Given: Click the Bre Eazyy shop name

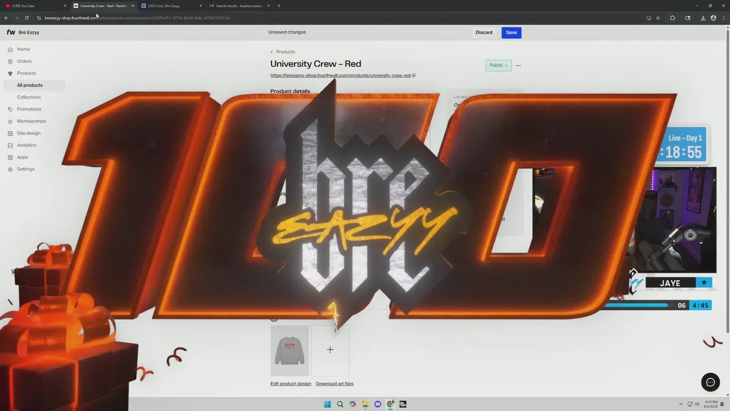Looking at the screenshot, I should [29, 33].
